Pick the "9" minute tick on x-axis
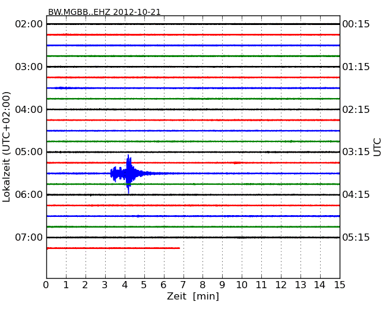This screenshot has height=309, width=386. click(222, 285)
